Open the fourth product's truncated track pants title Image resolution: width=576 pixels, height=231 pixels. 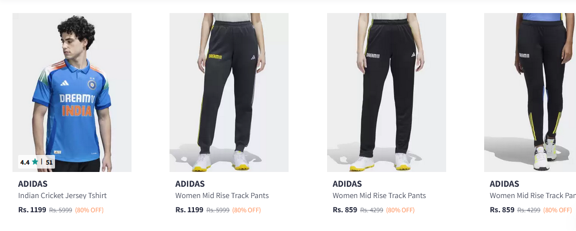tap(532, 196)
